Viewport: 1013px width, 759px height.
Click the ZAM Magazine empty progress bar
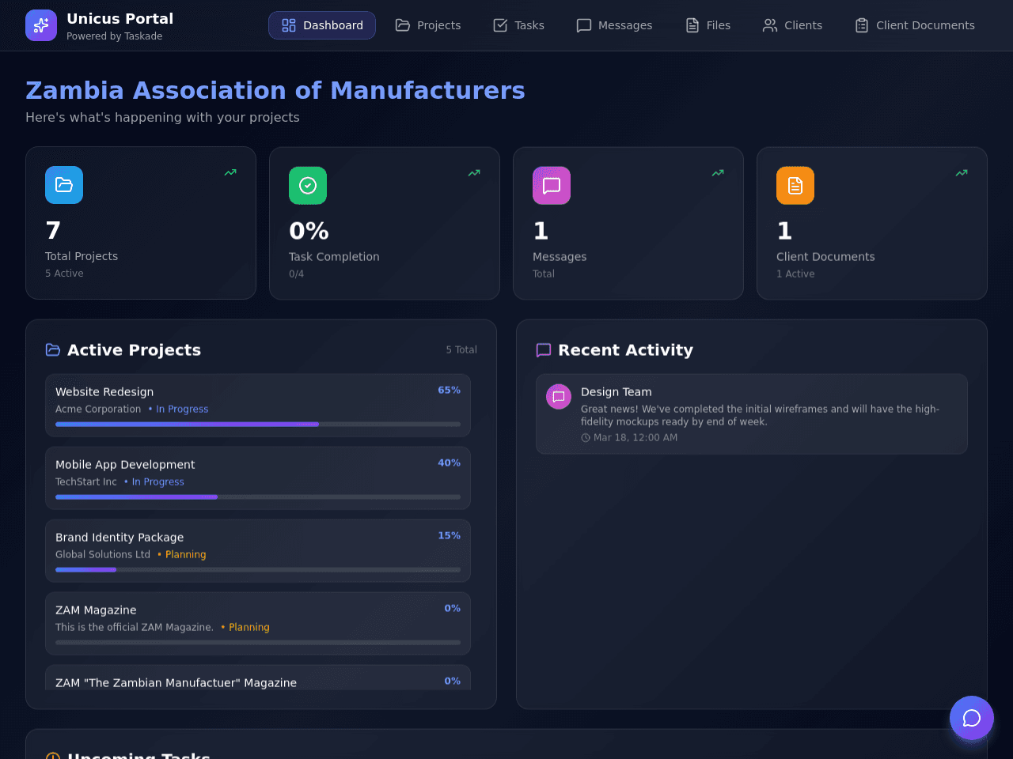point(258,643)
